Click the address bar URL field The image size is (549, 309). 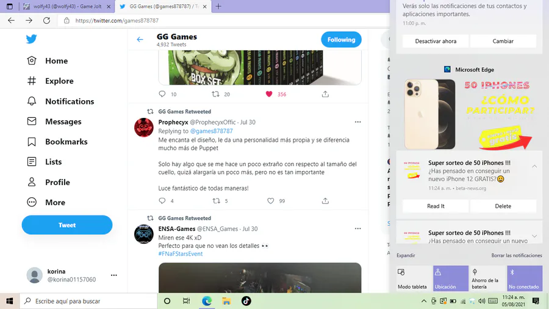tap(224, 20)
